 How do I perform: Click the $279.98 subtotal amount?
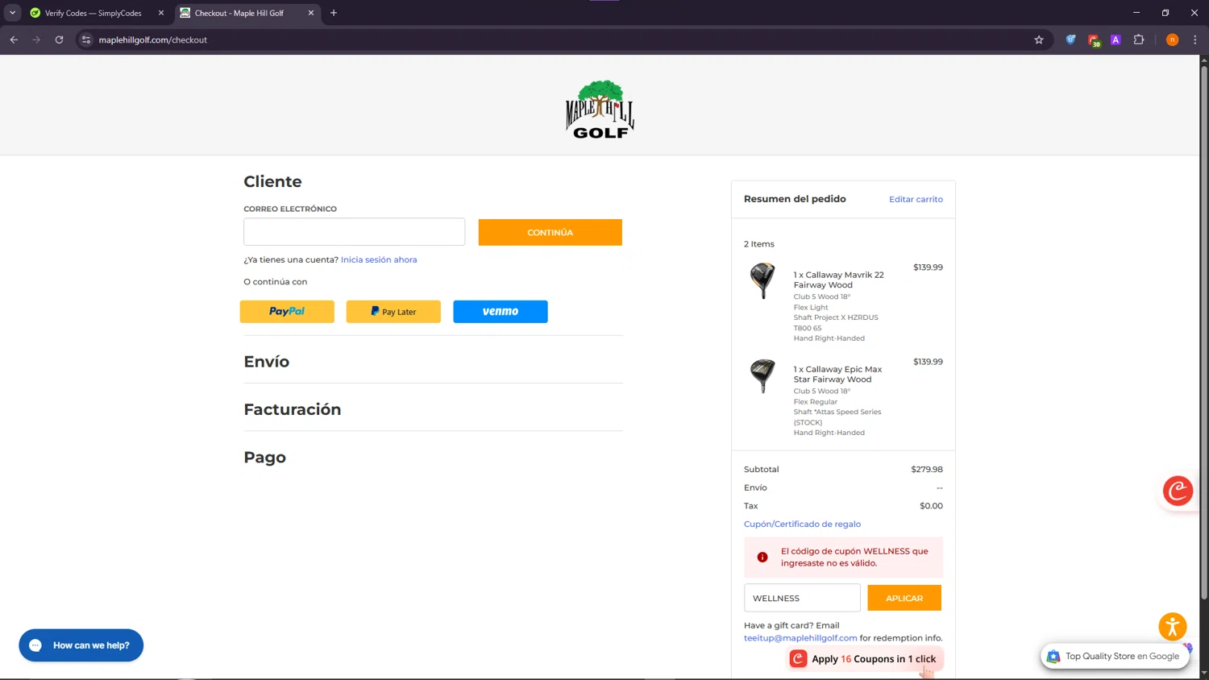[x=927, y=469]
